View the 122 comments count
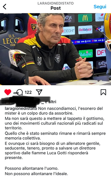Viewport: 111px width, 177px height. click(28, 92)
